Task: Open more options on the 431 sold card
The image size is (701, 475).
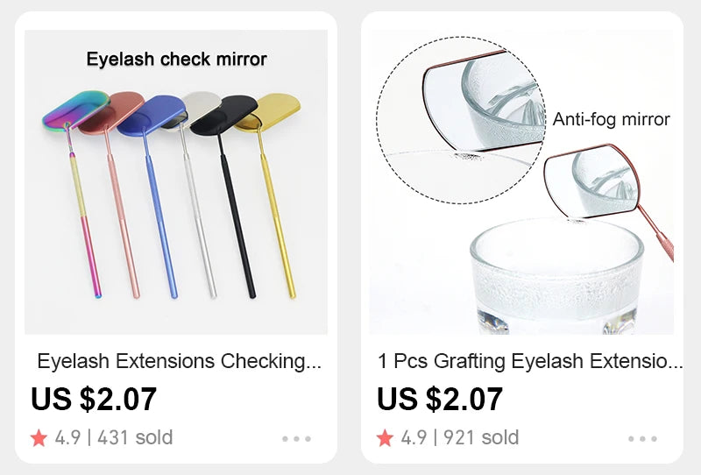Action: click(296, 438)
